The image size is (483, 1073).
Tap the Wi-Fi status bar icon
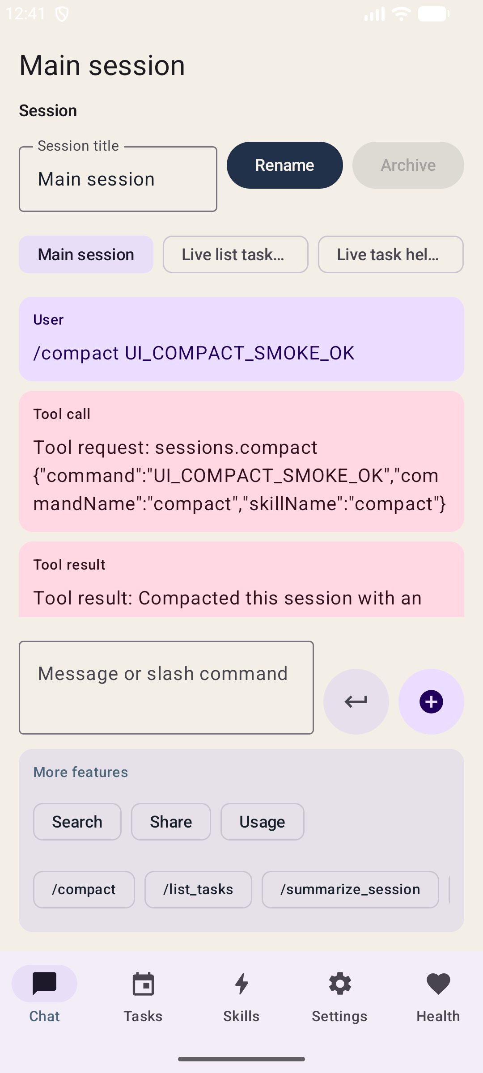tap(401, 13)
